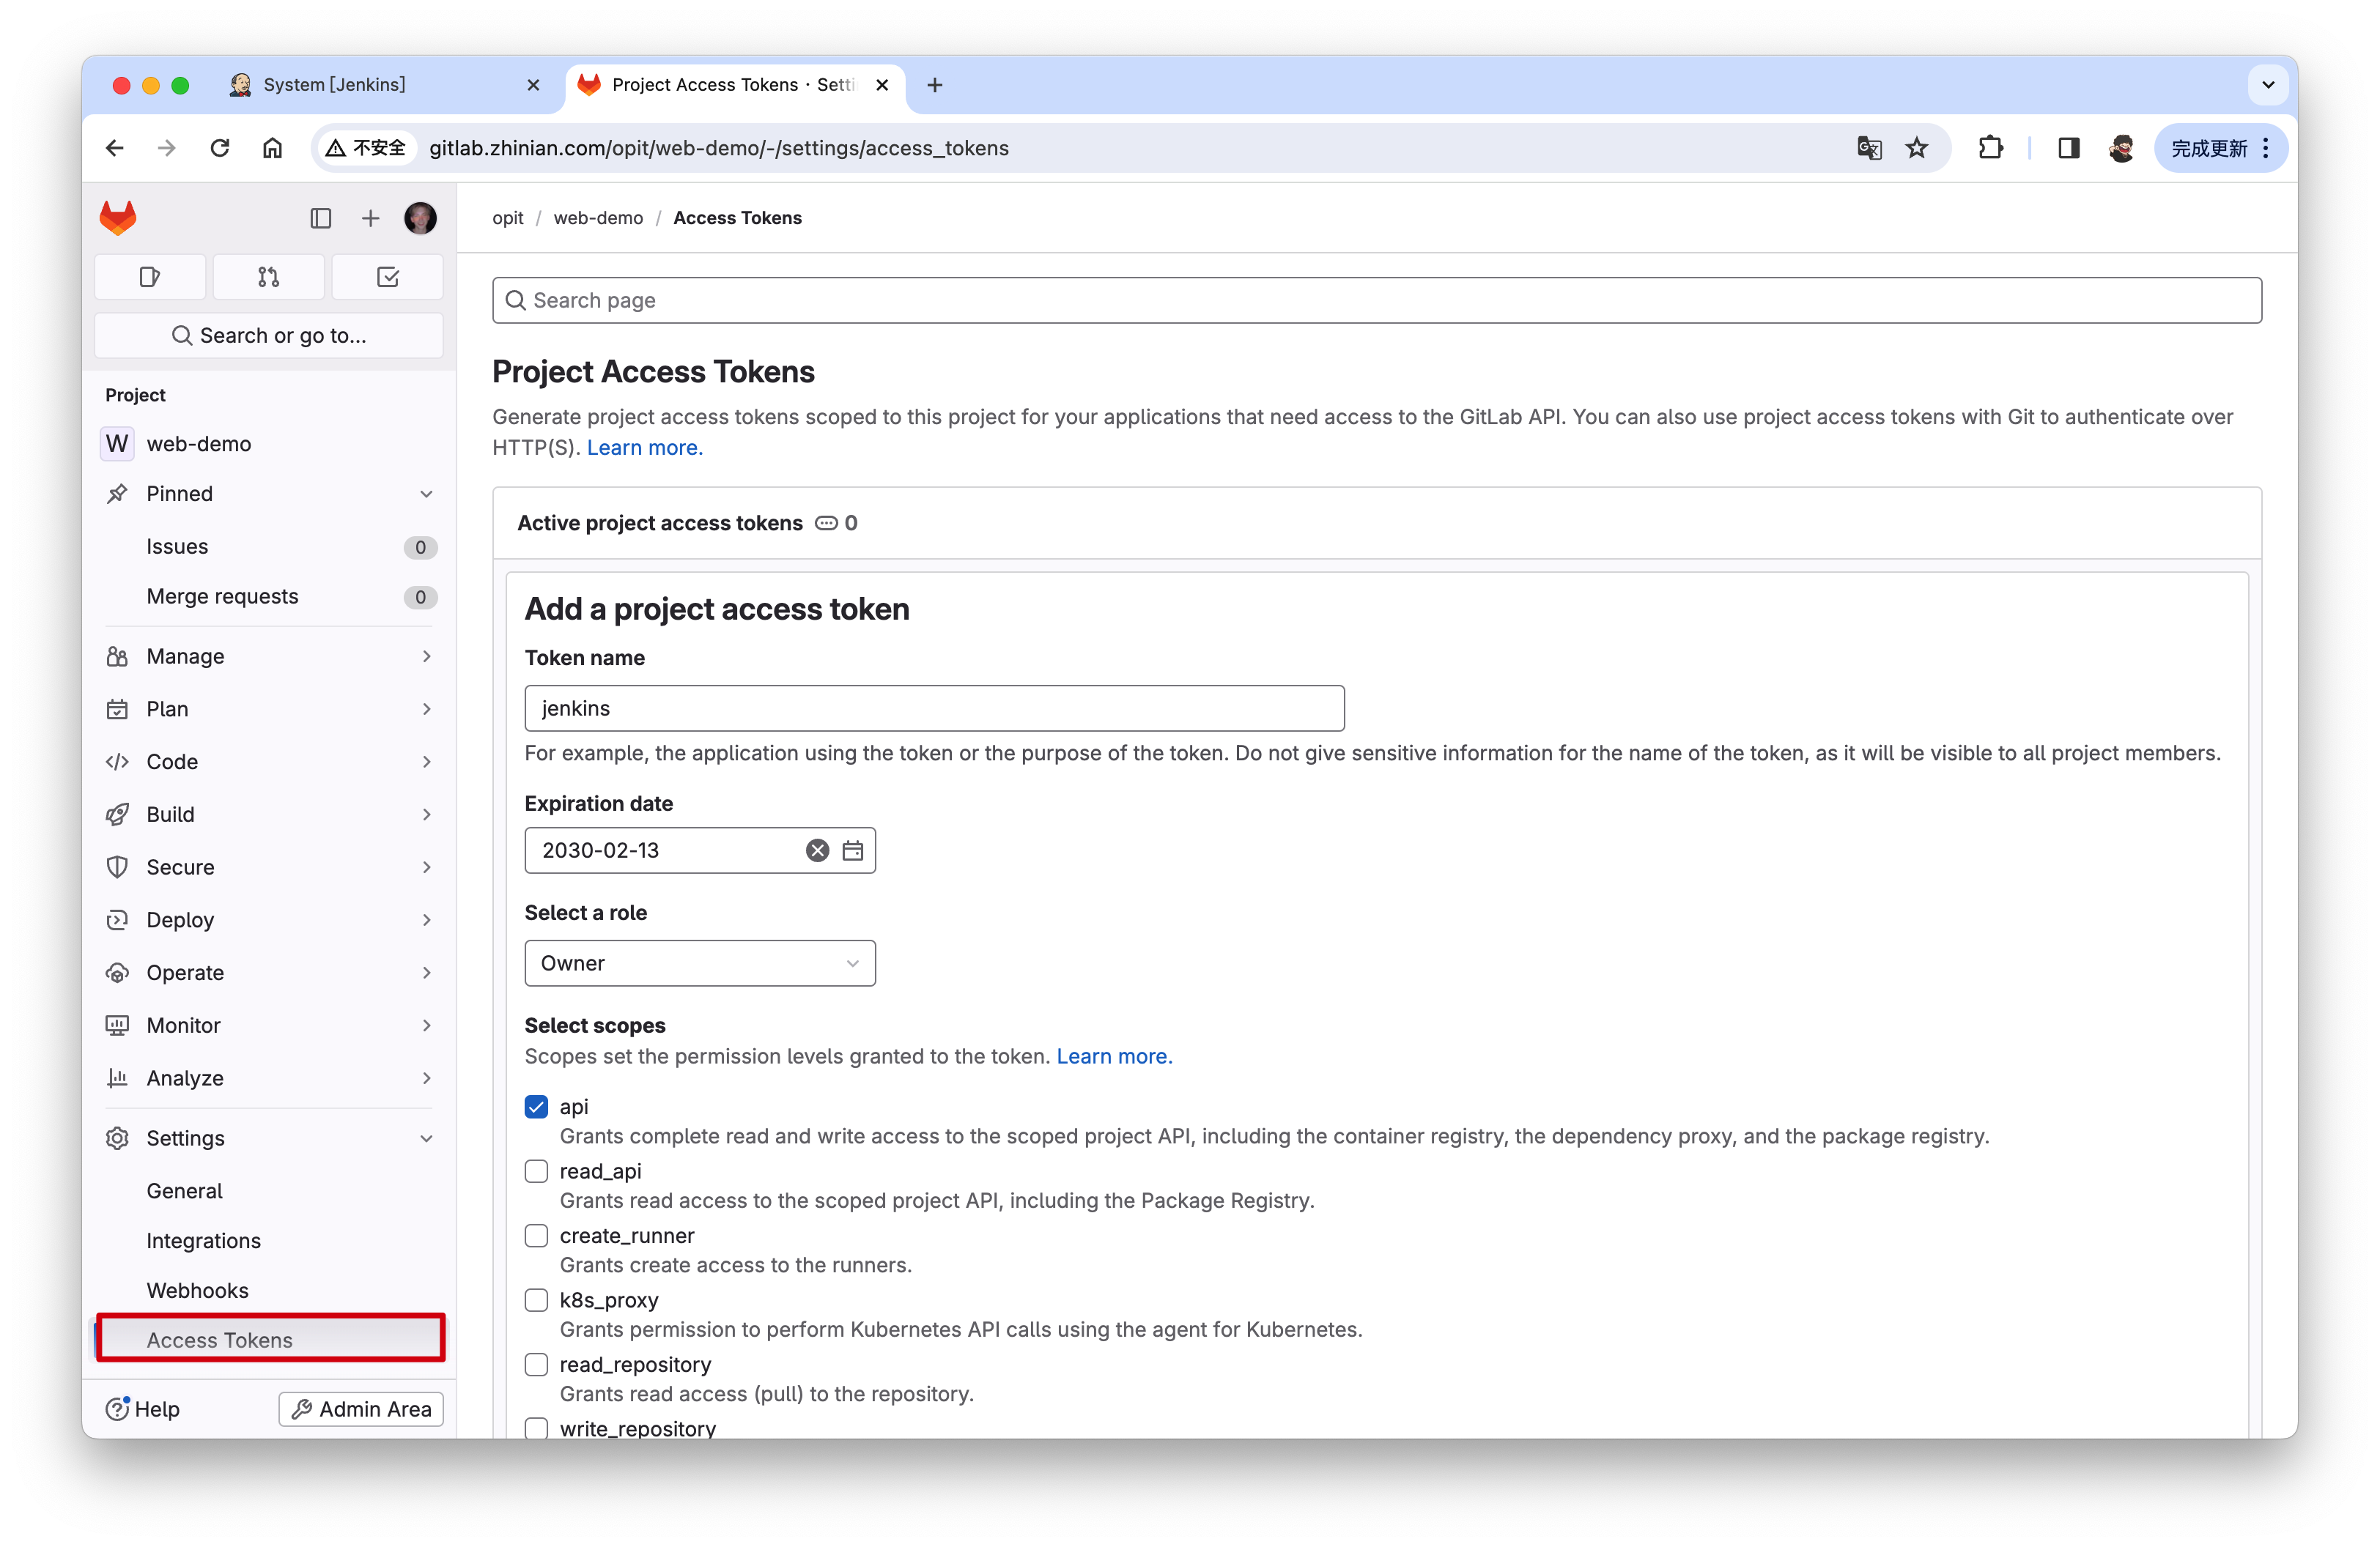2380x1547 pixels.
Task: Open the tab search dropdown arrow
Action: (x=2268, y=85)
